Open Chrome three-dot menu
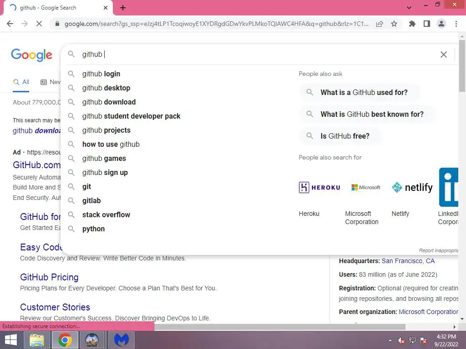The image size is (466, 349). pyautogui.click(x=456, y=24)
